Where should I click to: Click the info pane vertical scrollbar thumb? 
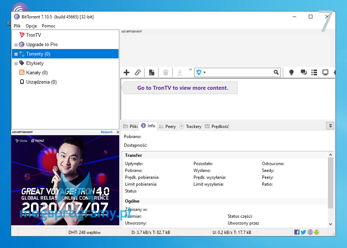point(331,183)
